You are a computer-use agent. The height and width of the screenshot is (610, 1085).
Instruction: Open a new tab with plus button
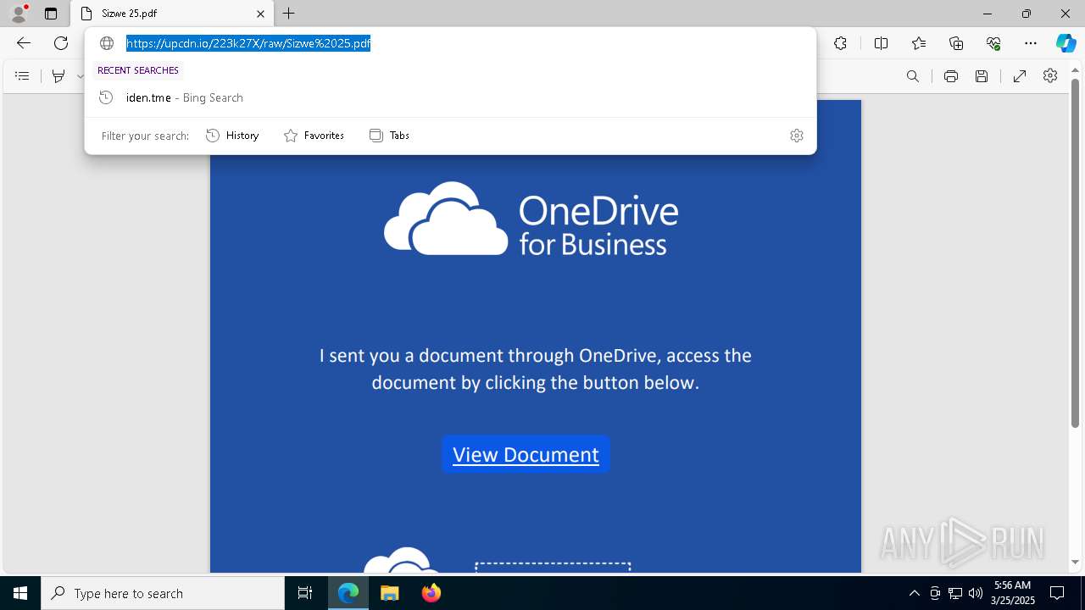(x=289, y=14)
